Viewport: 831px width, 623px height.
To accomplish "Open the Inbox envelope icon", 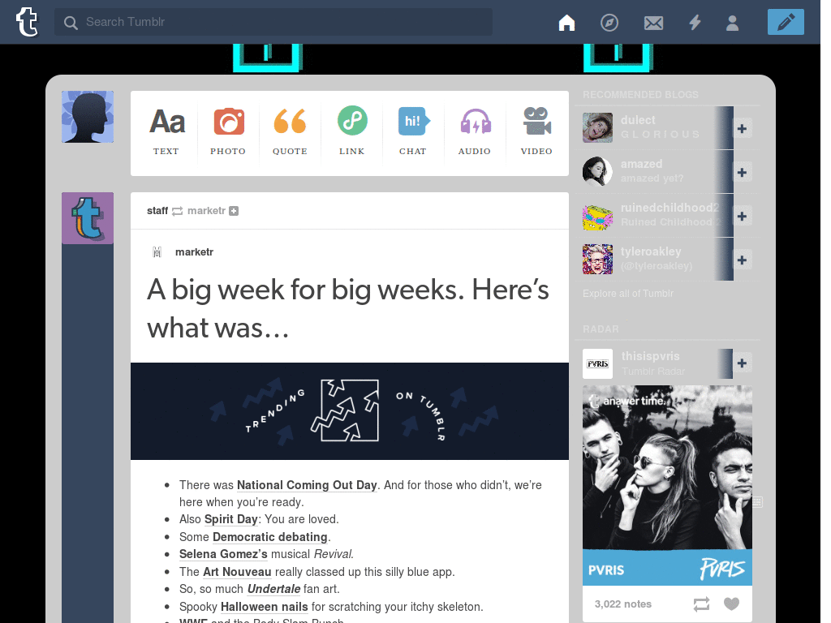I will click(653, 23).
